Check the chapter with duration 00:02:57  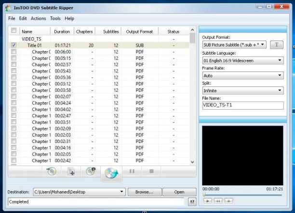(13, 64)
